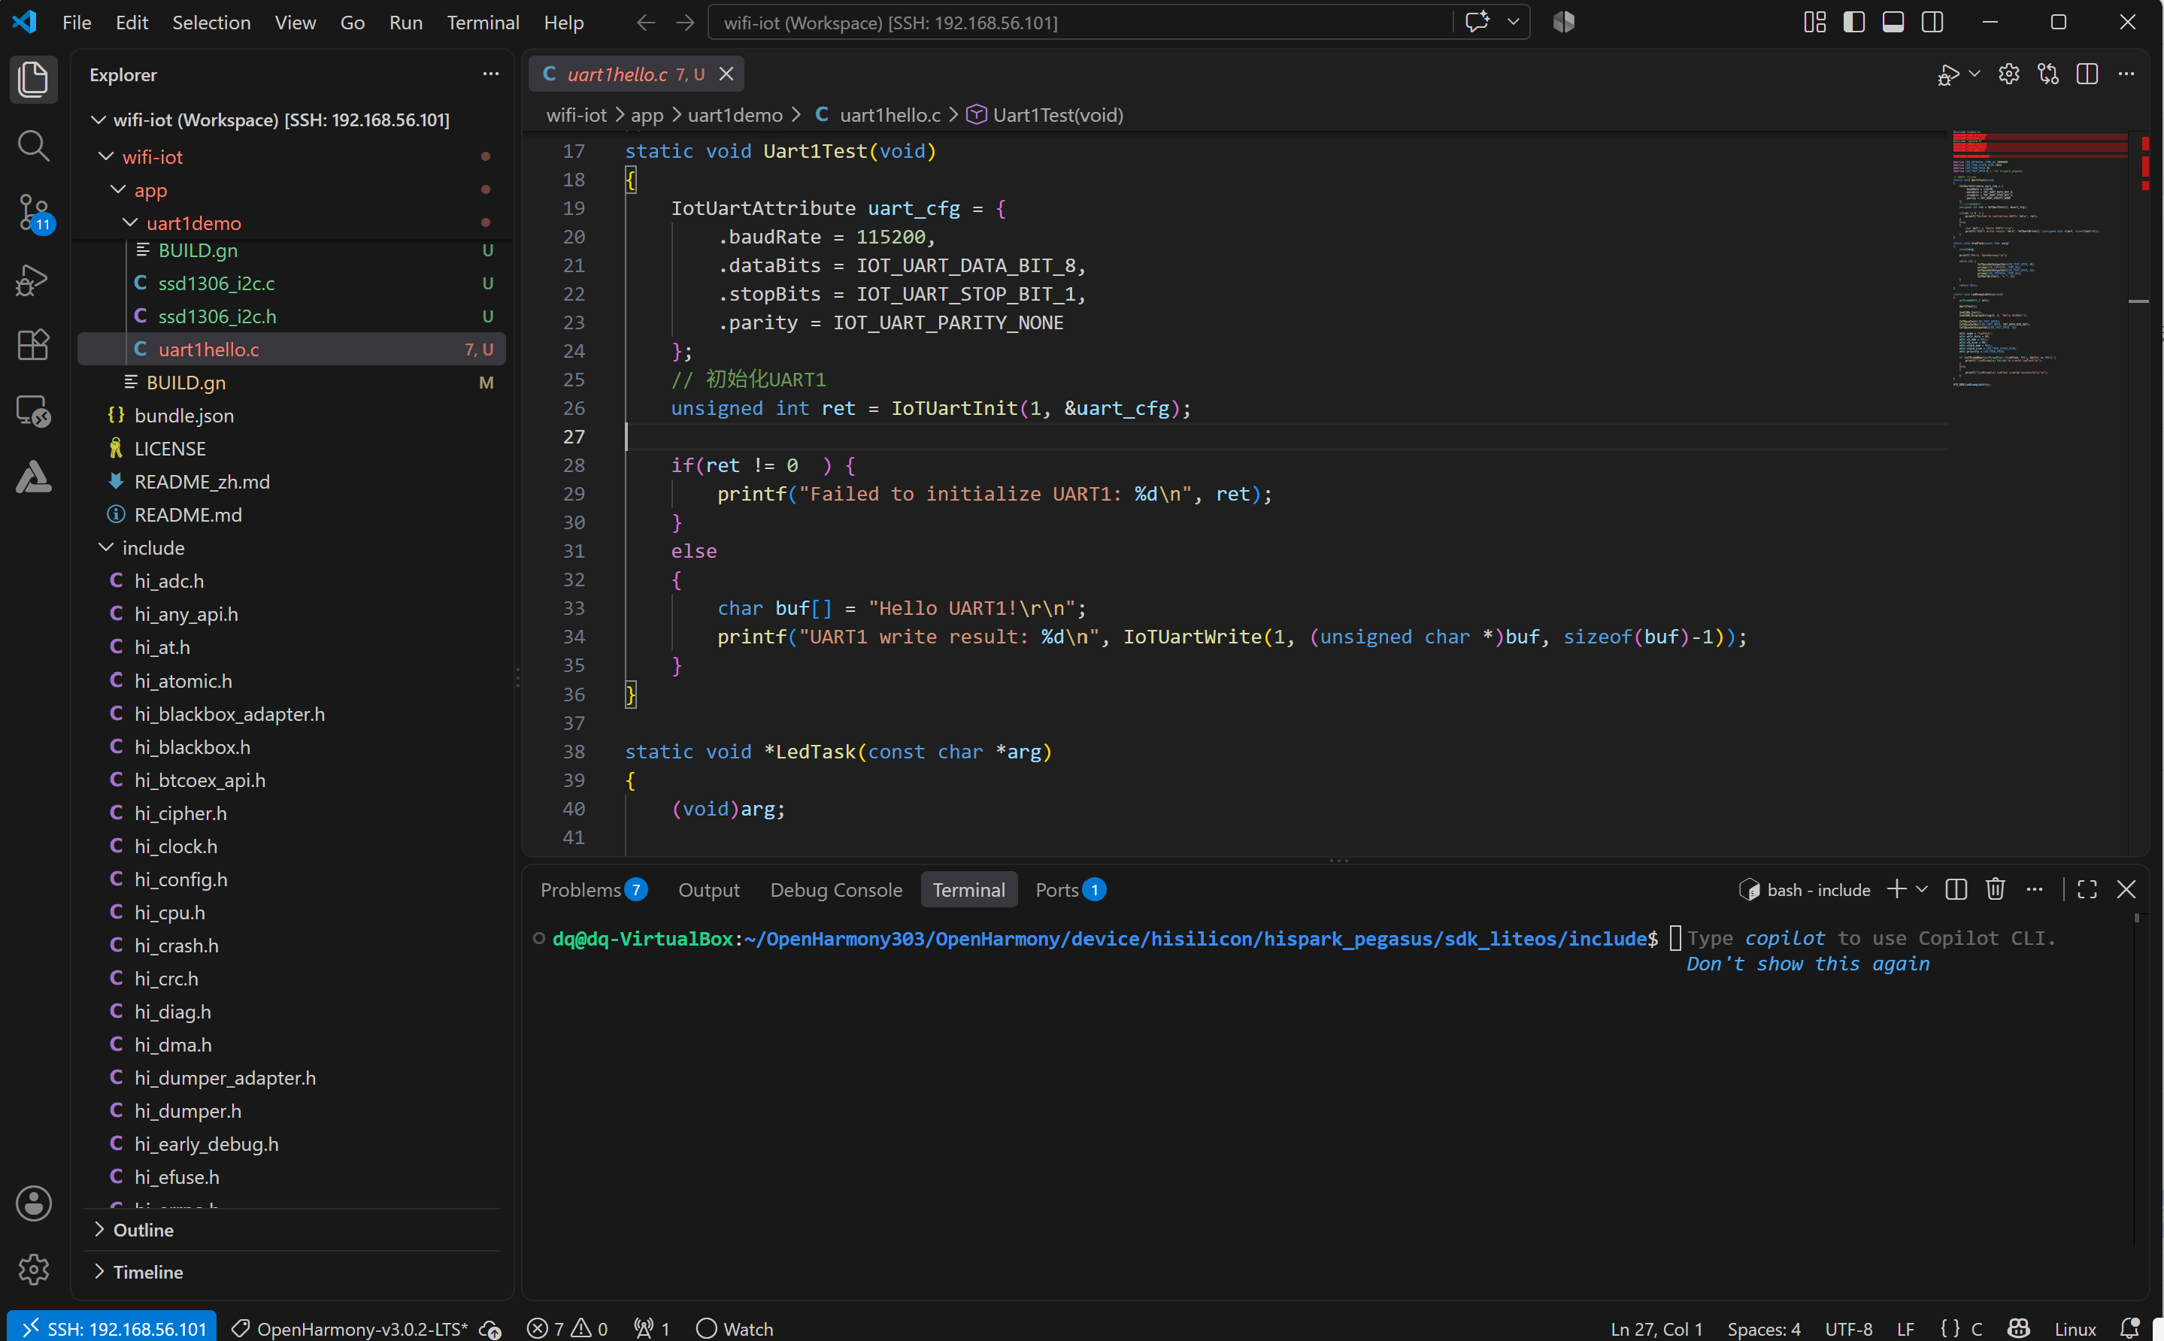2164x1341 pixels.
Task: Open the Extensions view icon
Action: coord(33,344)
